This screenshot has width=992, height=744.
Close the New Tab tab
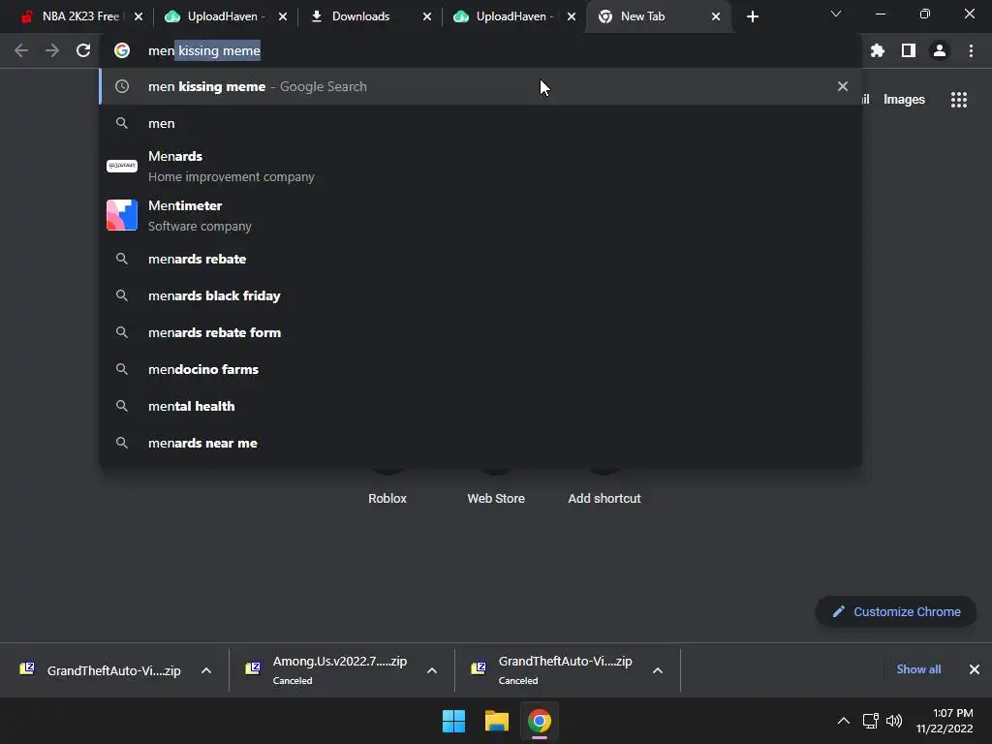[x=716, y=16]
